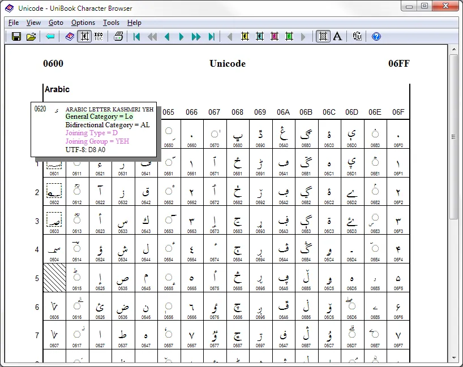Screen dimensions: 463x367
Task: Click the 06F column header
Action: 398,113
